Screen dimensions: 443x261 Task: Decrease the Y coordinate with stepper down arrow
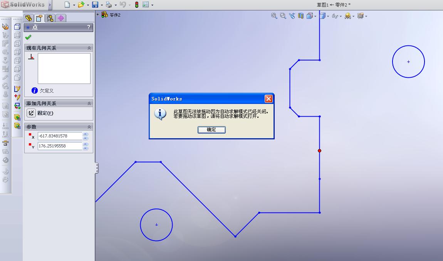pos(86,148)
